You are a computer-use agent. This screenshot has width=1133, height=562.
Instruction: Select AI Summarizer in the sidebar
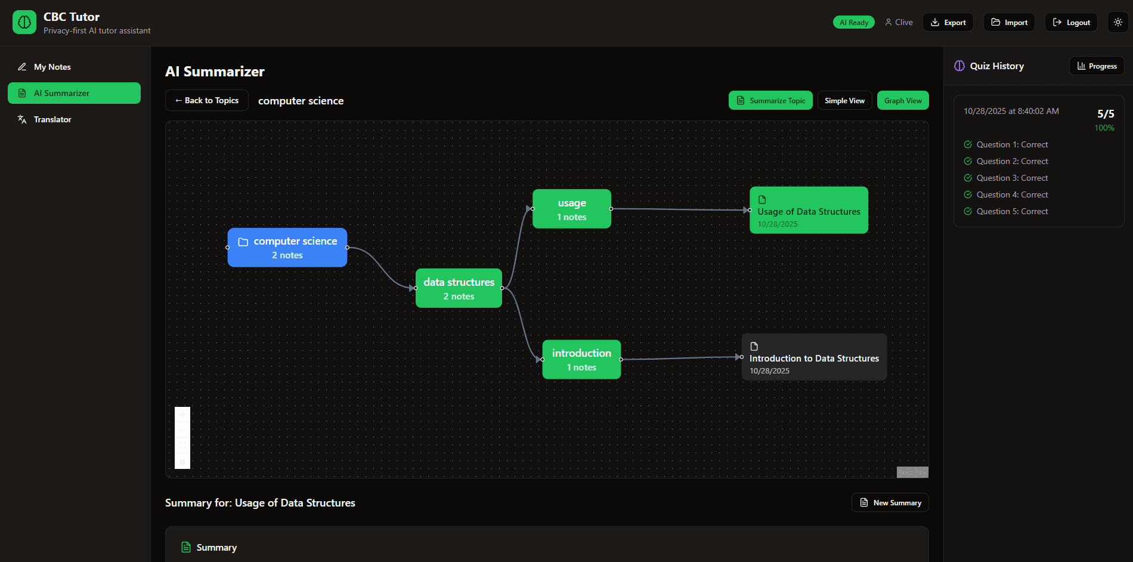[x=74, y=93]
